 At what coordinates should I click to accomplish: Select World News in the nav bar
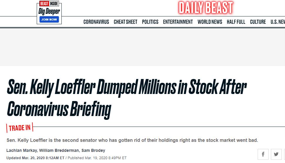(x=210, y=22)
